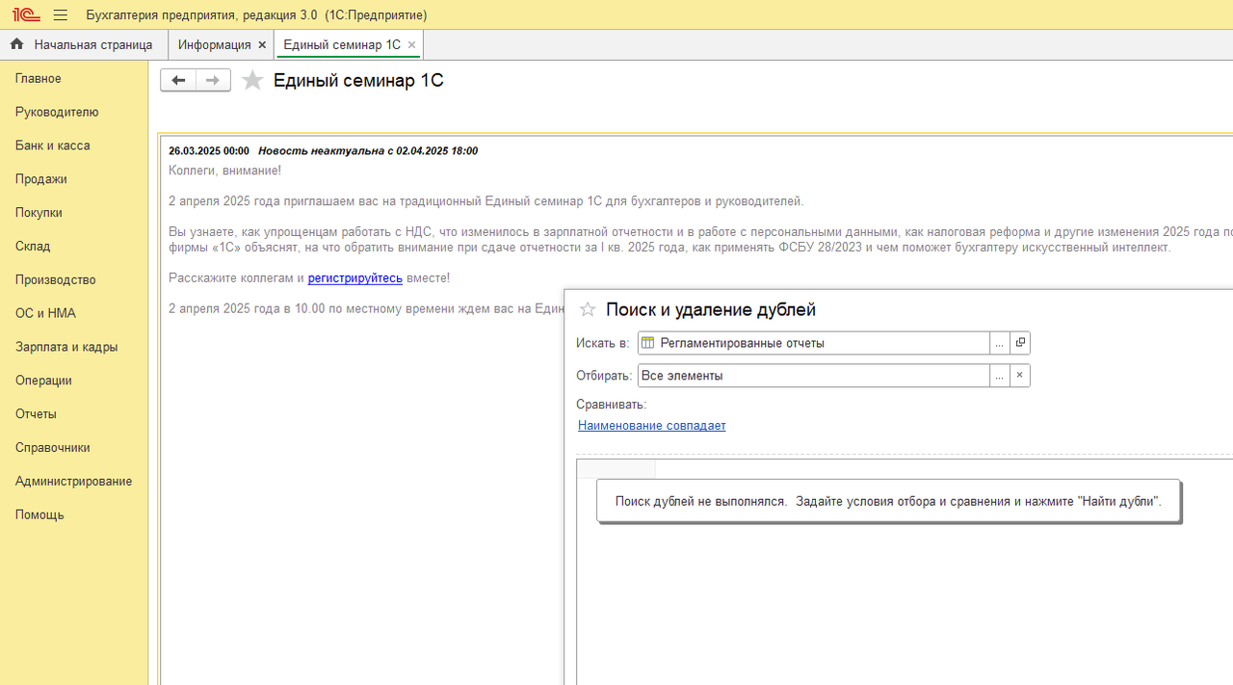The width and height of the screenshot is (1233, 685).
Task: Add Единый семинар 1С page to favorites star
Action: 252,80
